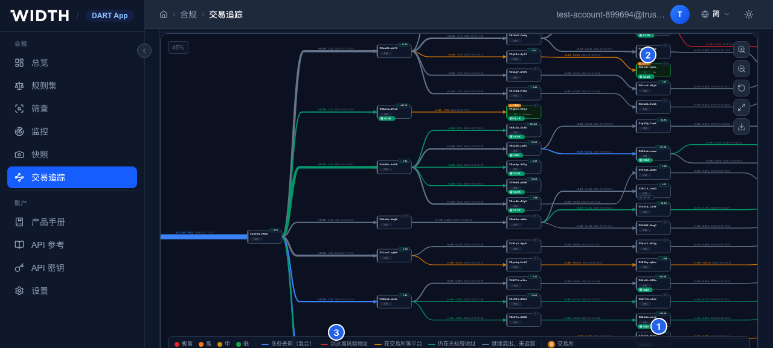Zoom in on the graph
Viewport: 773px width, 348px height.
742,49
